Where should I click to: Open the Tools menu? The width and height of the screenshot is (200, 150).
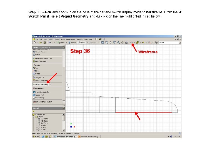(x=63, y=39)
